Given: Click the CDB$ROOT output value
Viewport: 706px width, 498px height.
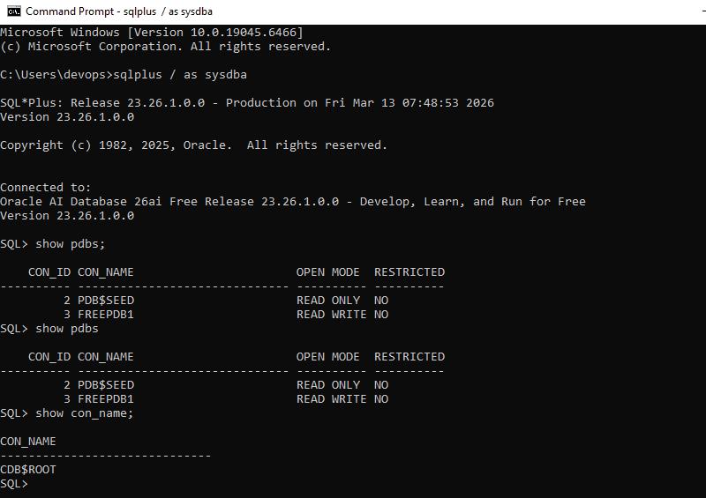Looking at the screenshot, I should (x=28, y=470).
